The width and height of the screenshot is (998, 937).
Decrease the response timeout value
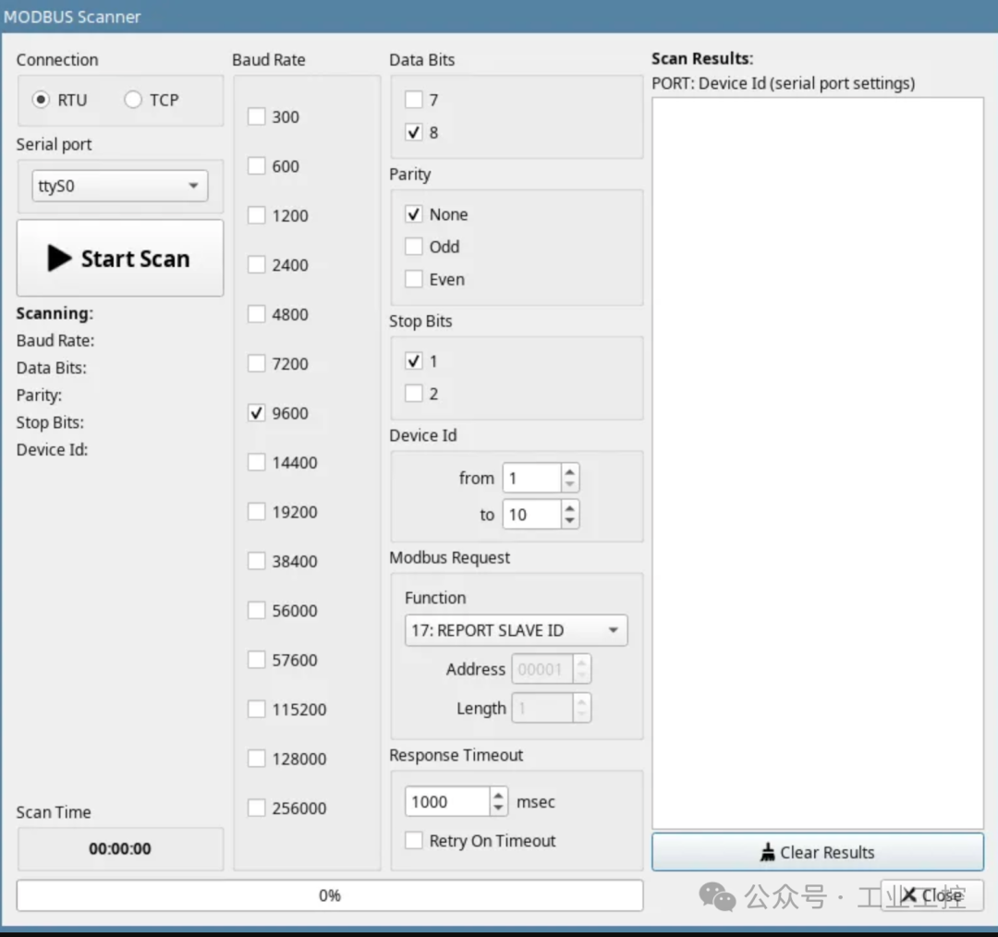click(498, 809)
